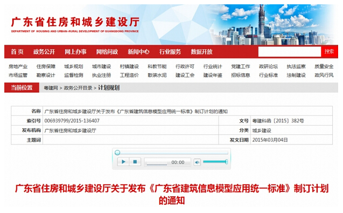
Task: Select document number 粤建科函〔2015〕382号
Action: 278,121
